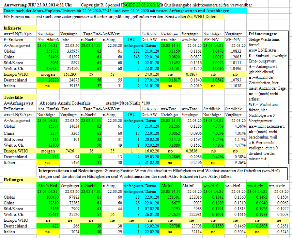Viewport: 292px width, 238px height.
Task: Select the Italien deaths value 5476
Action: click(x=70, y=163)
